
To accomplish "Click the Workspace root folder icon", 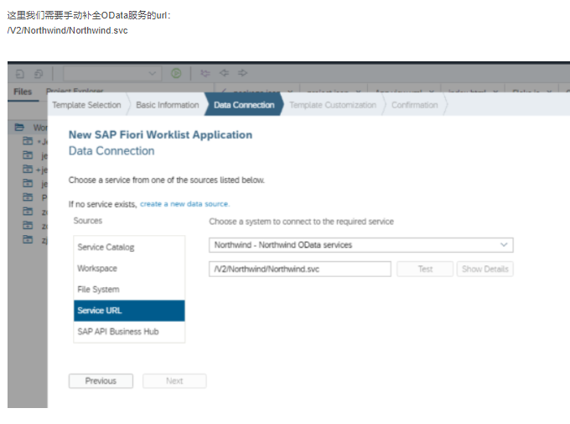I will [x=19, y=127].
